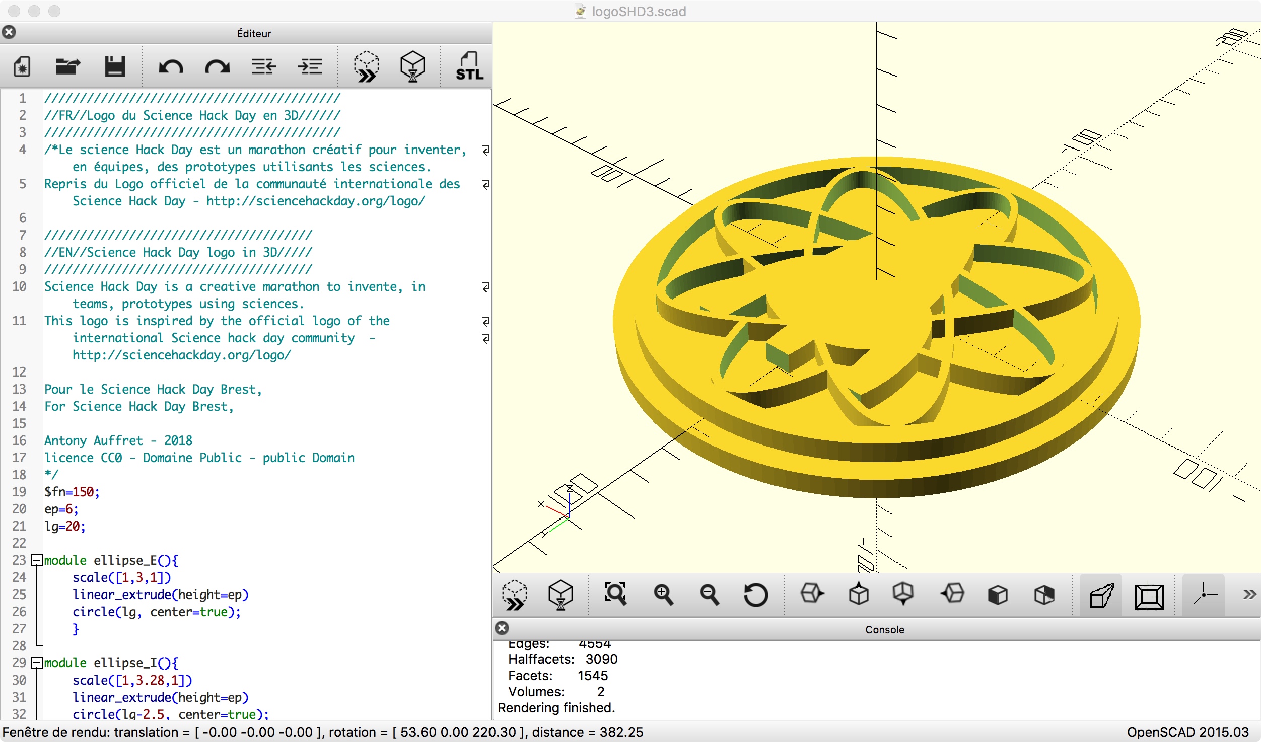Screen dimensions: 1261x742
Task: Click Render icon in editor toolbar
Action: tap(412, 66)
